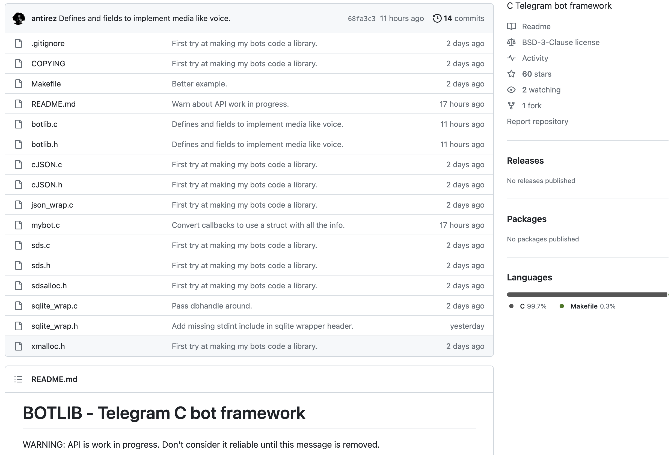Click the file icon next to botlib.c
Image resolution: width=671 pixels, height=455 pixels.
[19, 124]
